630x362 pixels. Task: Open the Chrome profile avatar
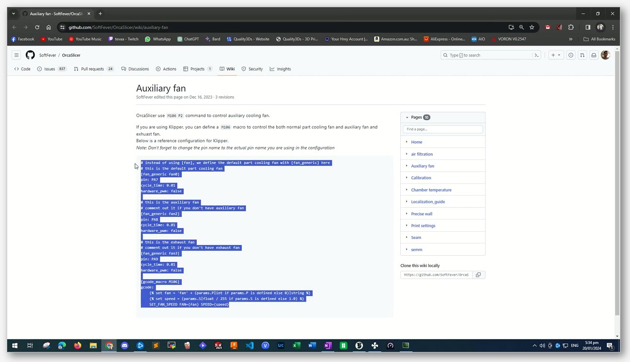pyautogui.click(x=600, y=27)
